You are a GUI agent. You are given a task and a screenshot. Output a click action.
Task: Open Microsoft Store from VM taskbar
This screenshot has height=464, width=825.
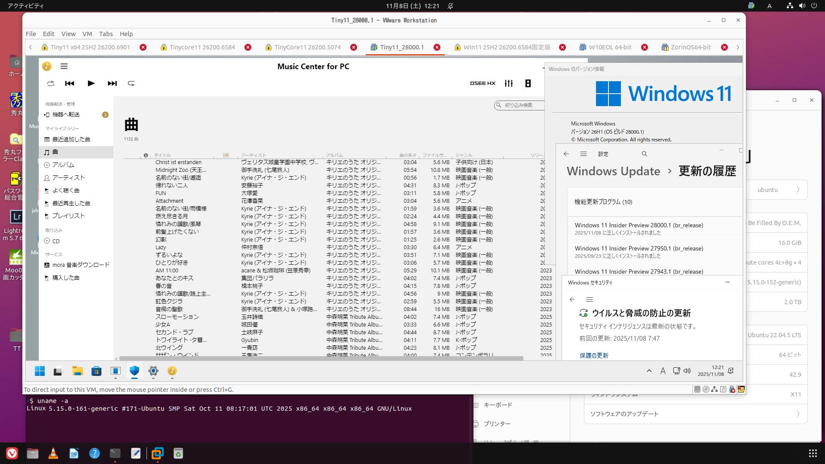(x=96, y=371)
